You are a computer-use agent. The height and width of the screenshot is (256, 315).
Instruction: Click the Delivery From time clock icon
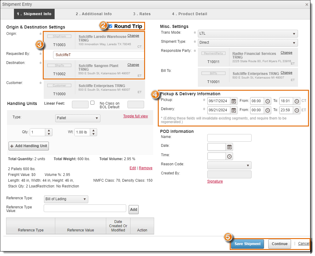(268, 110)
